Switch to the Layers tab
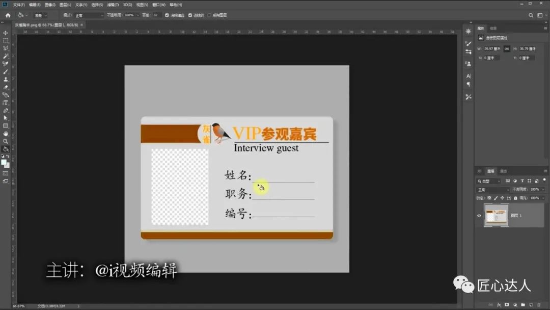 click(491, 171)
